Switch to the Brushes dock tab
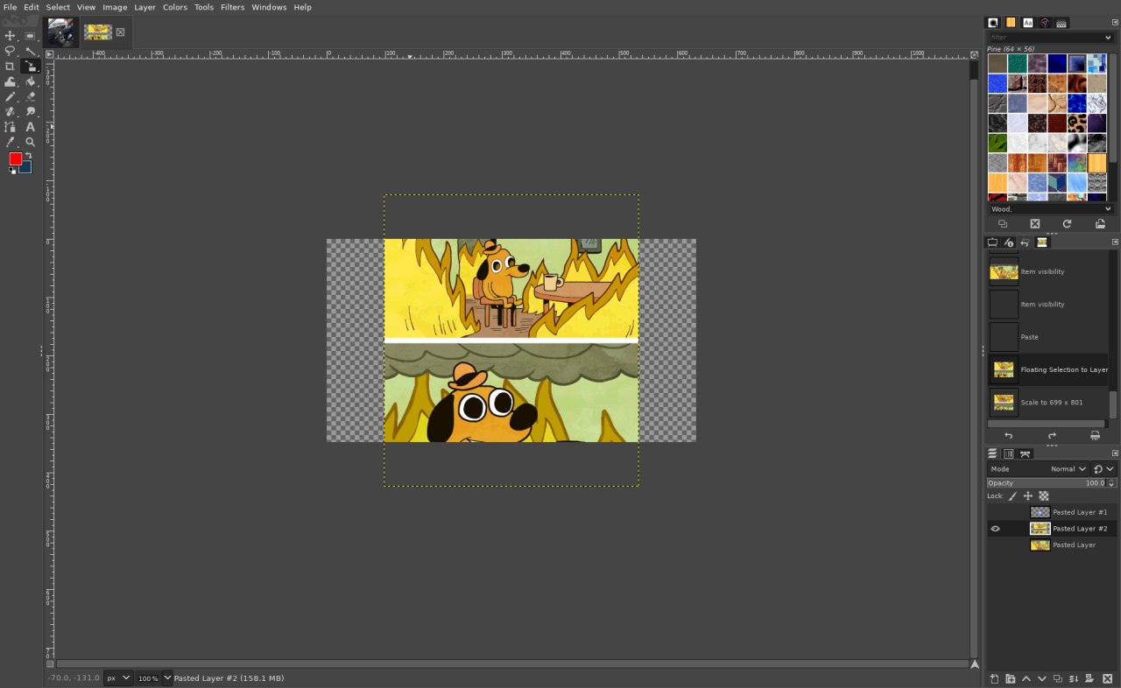Viewport: 1121px width, 688px height. point(993,23)
